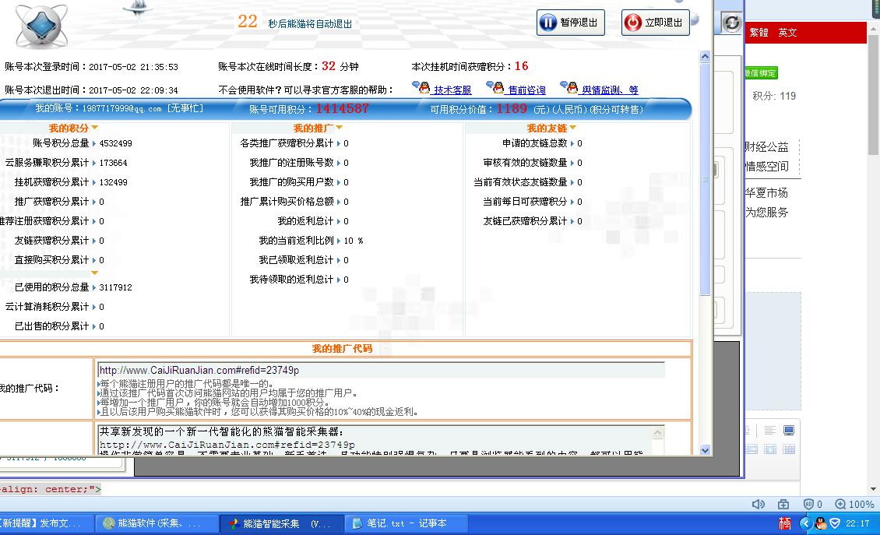Click the small orange triangle above 已使用的积分总量
Image resolution: width=880 pixels, height=535 pixels.
[94, 273]
